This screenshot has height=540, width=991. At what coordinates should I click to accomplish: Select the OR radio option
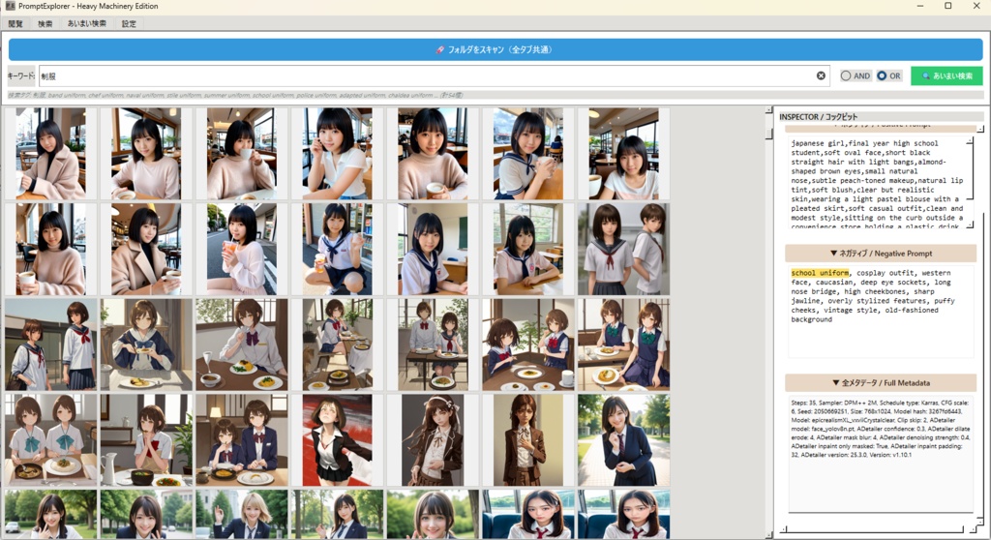coord(888,75)
